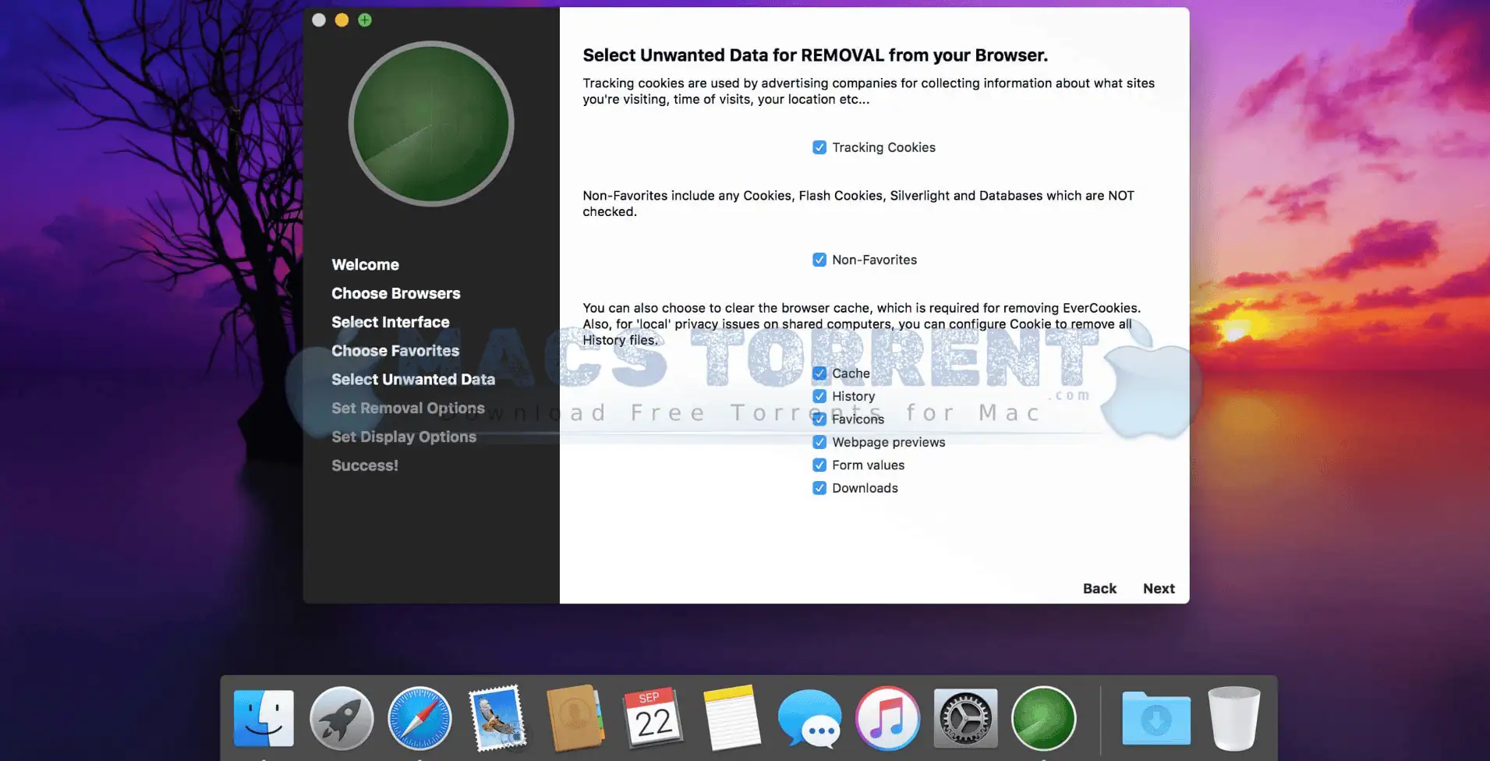This screenshot has width=1490, height=761.
Task: Open Downloads folder in dock
Action: coord(1156,718)
